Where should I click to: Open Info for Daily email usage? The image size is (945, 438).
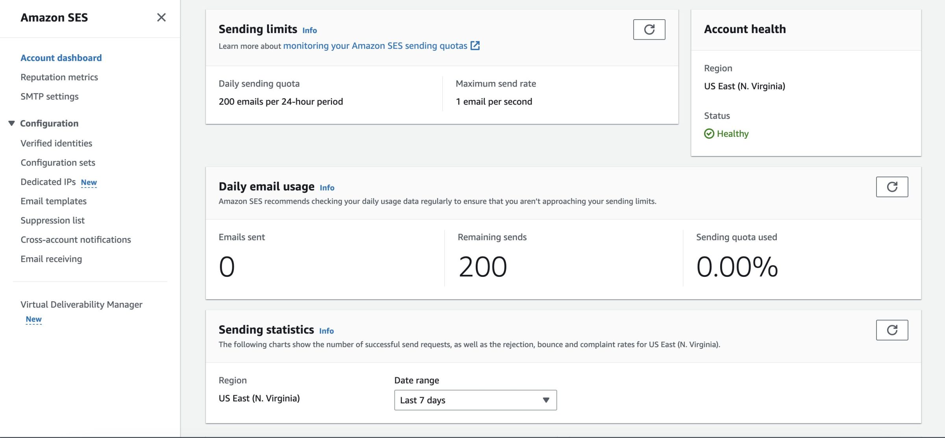tap(327, 188)
